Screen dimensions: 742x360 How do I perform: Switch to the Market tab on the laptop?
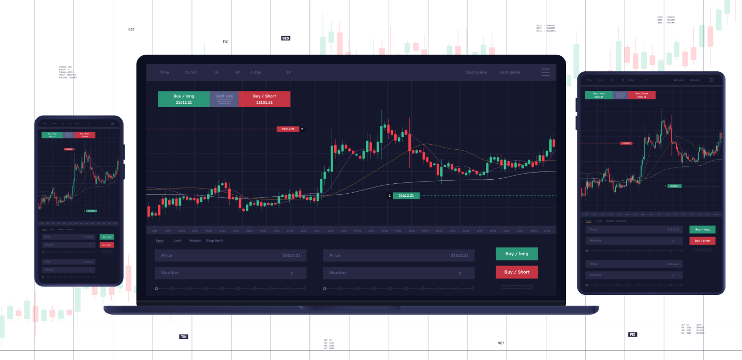click(x=195, y=241)
